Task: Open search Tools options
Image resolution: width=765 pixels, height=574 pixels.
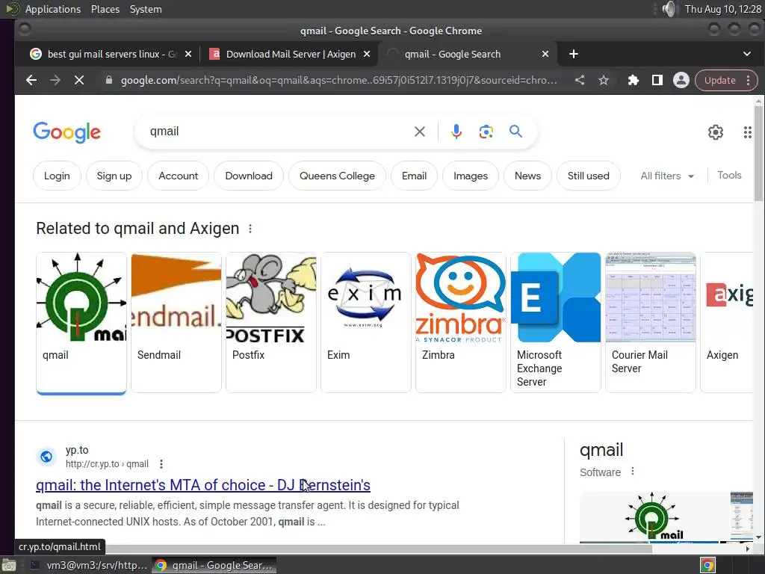Action: (729, 175)
